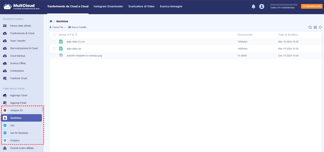
Task: Open the user account avatar
Action: pos(261,6)
